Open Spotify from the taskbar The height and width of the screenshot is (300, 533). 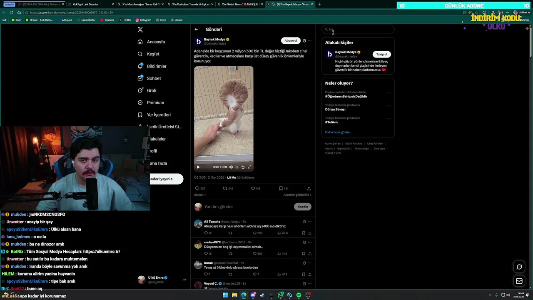[299, 295]
